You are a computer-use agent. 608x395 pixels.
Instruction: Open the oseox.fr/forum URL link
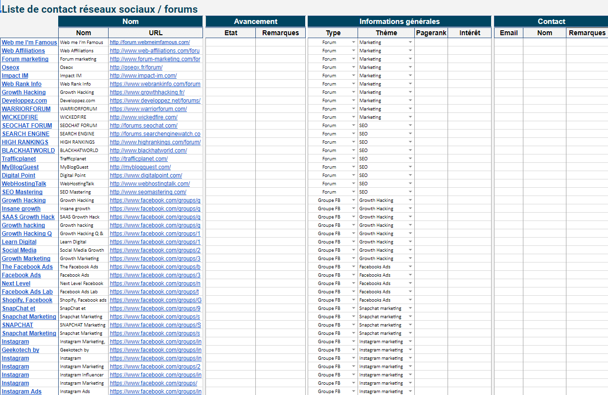click(136, 67)
